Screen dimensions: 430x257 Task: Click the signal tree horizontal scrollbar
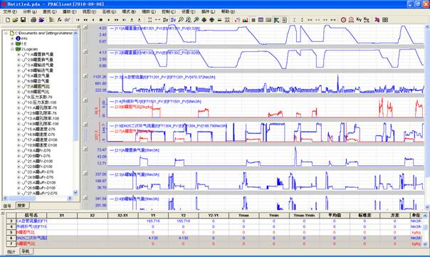pyautogui.click(x=37, y=198)
